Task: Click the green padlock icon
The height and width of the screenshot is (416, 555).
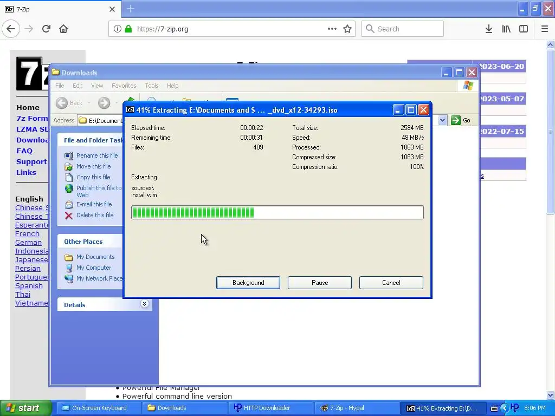Action: pos(128,29)
